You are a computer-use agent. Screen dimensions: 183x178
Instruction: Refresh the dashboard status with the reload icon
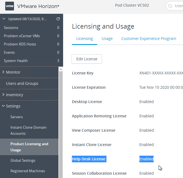(58, 19)
